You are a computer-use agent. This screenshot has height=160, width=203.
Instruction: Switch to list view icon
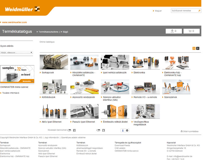tap(198, 48)
